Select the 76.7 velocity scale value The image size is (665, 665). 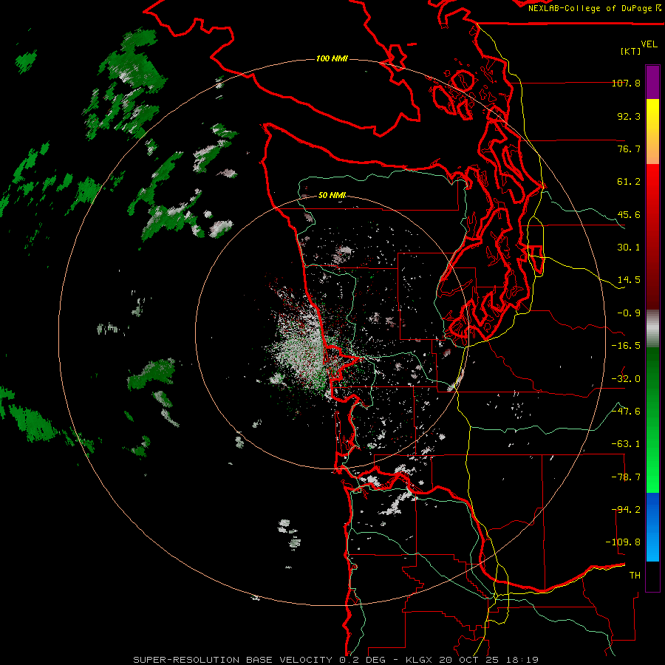(629, 149)
